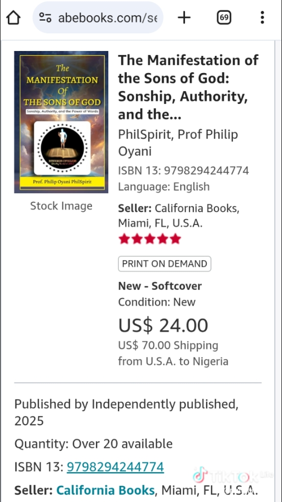Image resolution: width=282 pixels, height=502 pixels.
Task: Tap the browser home icon
Action: pos(13,17)
